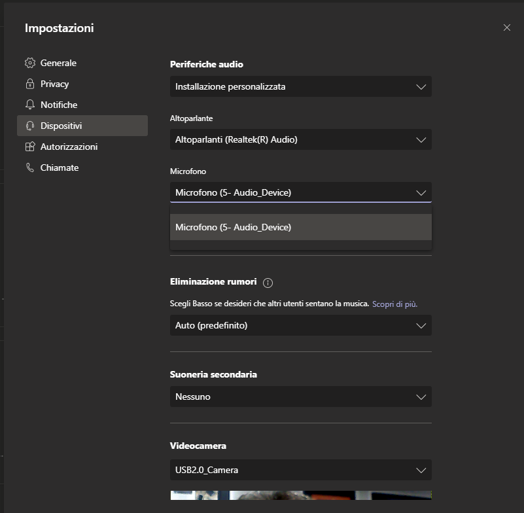
Task: Go to the Privacy settings section
Action: point(54,84)
